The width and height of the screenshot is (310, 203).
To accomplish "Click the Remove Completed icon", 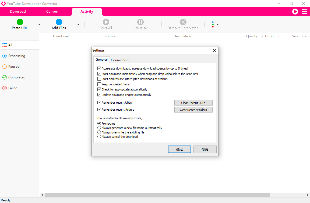I will [x=183, y=23].
